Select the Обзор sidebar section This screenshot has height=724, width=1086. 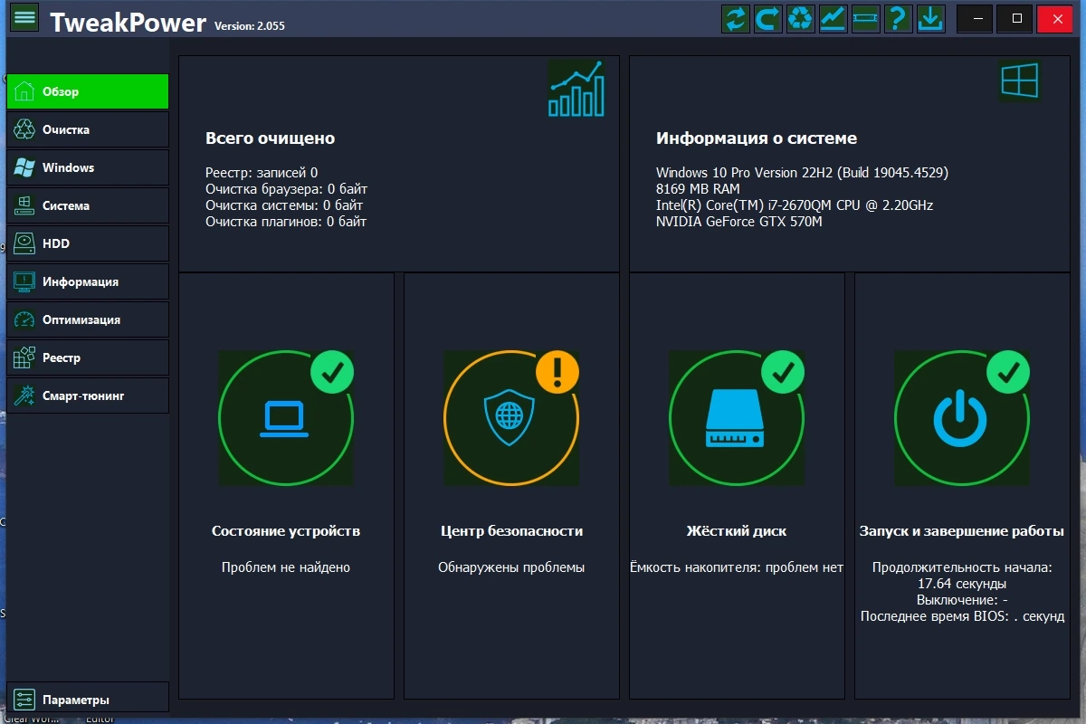[x=88, y=91]
